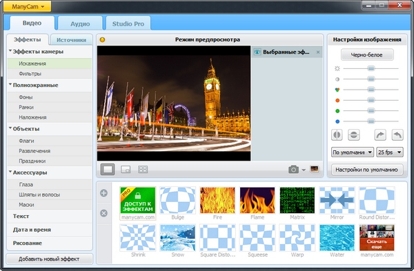Select the picture-in-picture layout icon
Image resolution: width=414 pixels, height=271 pixels.
click(x=126, y=170)
